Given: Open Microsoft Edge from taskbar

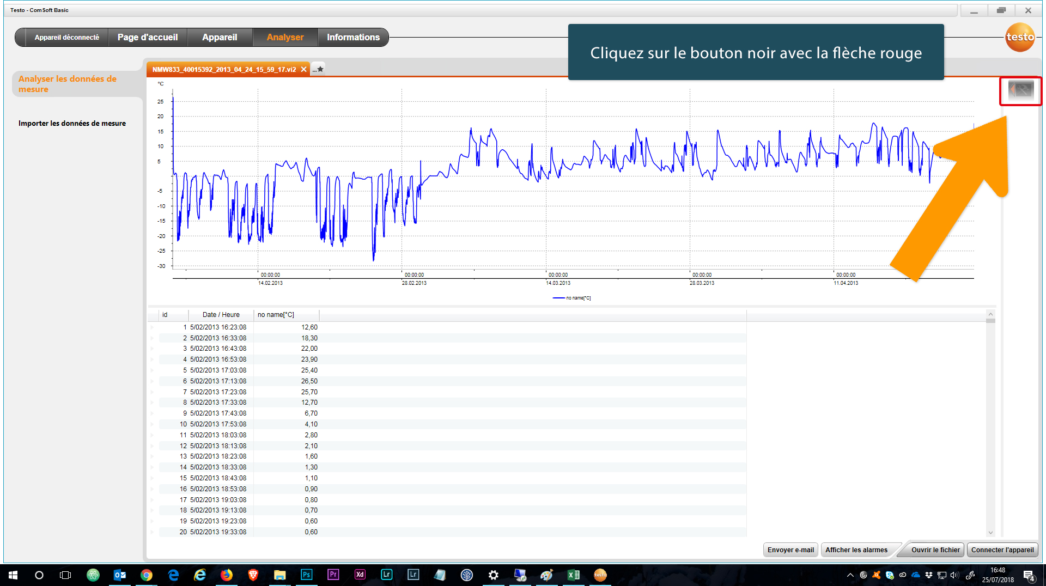Looking at the screenshot, I should tap(173, 575).
